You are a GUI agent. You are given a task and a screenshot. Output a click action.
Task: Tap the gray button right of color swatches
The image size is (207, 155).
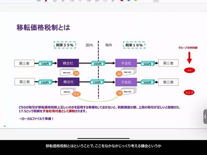(156, 1)
